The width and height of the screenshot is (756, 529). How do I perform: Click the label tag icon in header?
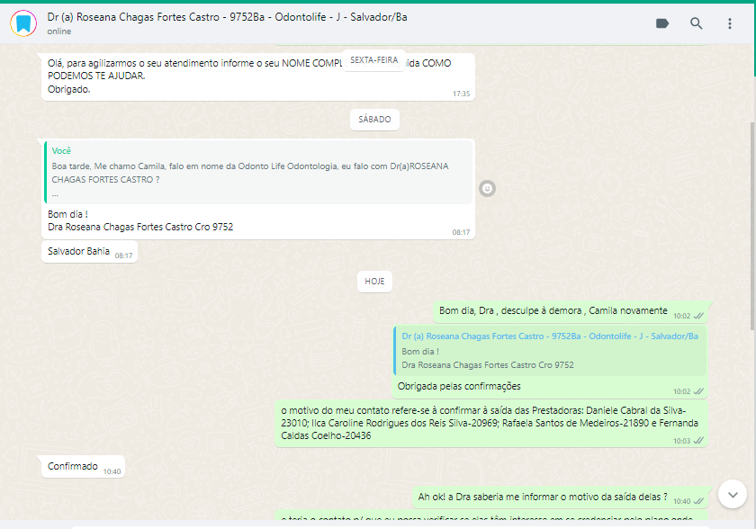pos(662,23)
